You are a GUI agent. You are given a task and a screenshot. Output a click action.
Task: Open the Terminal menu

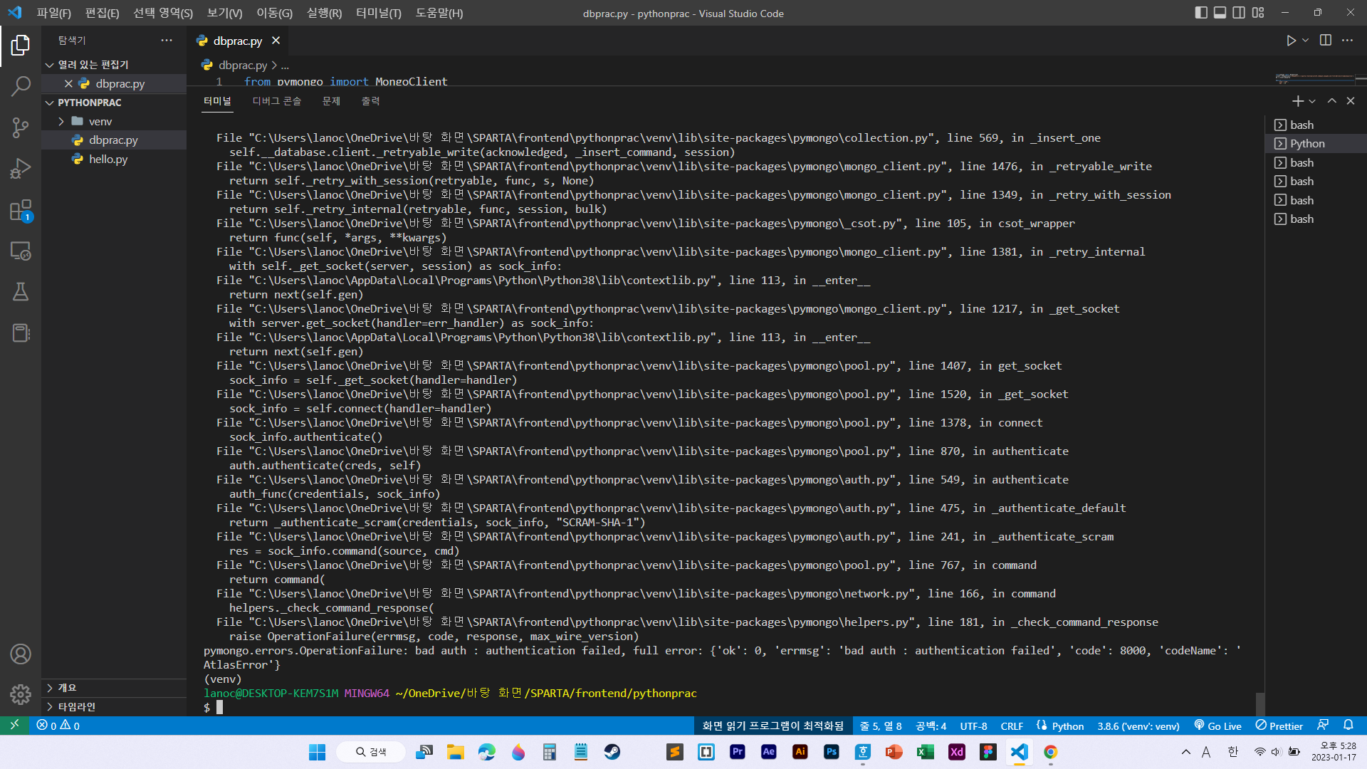pyautogui.click(x=379, y=13)
